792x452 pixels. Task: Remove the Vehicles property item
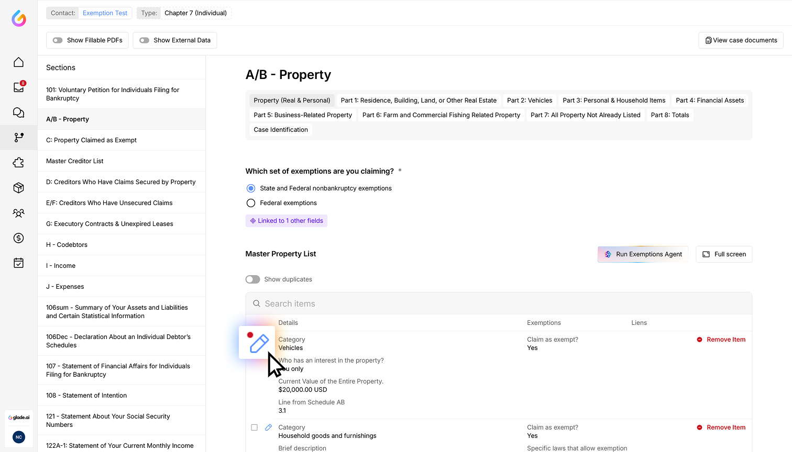point(721,340)
